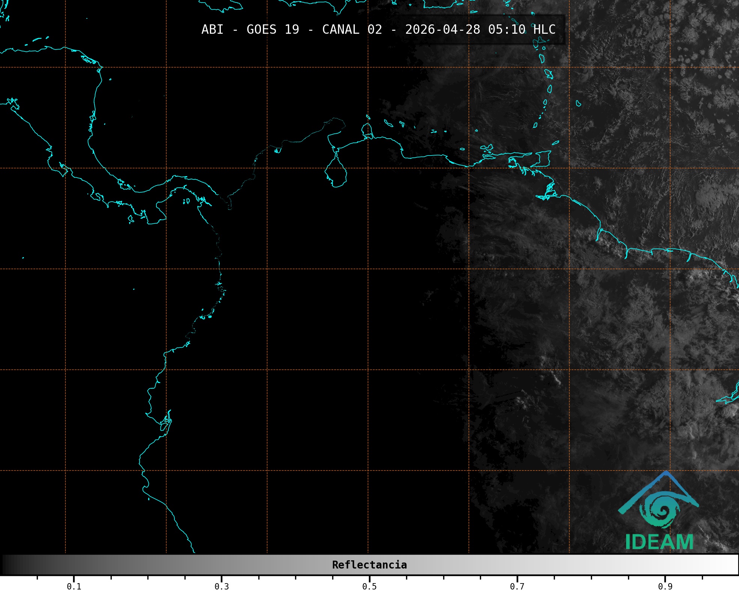Screen dimensions: 739x591
Task: Select the 0.9 tick label on colorbar
Action: [665, 586]
